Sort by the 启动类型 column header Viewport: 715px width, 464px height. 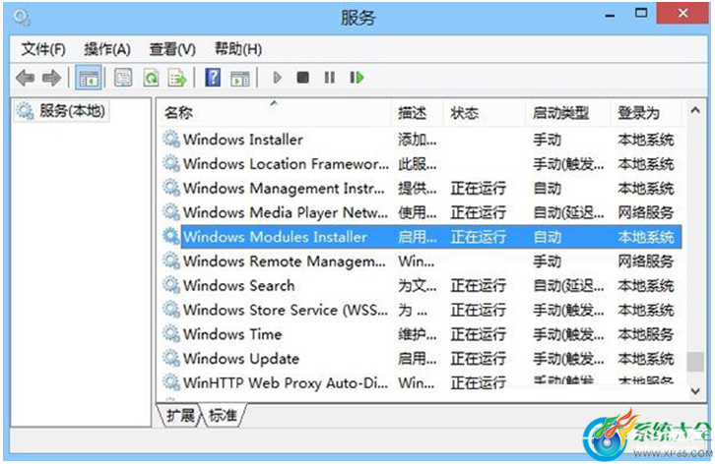pos(568,112)
